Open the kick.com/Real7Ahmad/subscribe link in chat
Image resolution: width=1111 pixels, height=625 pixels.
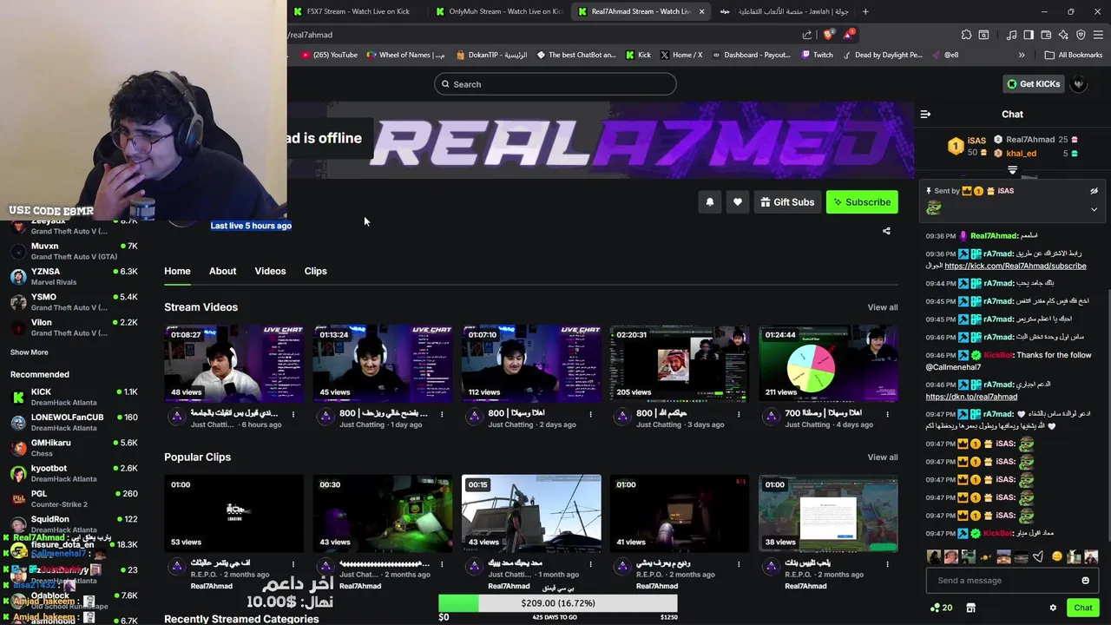(x=1015, y=266)
